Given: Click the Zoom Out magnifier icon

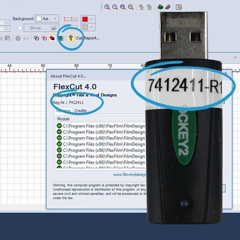Looking at the screenshot, I should 115,7.
